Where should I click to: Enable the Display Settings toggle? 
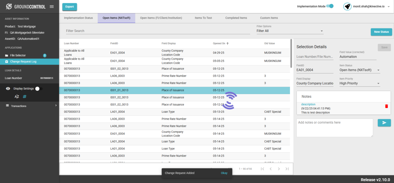39,88
